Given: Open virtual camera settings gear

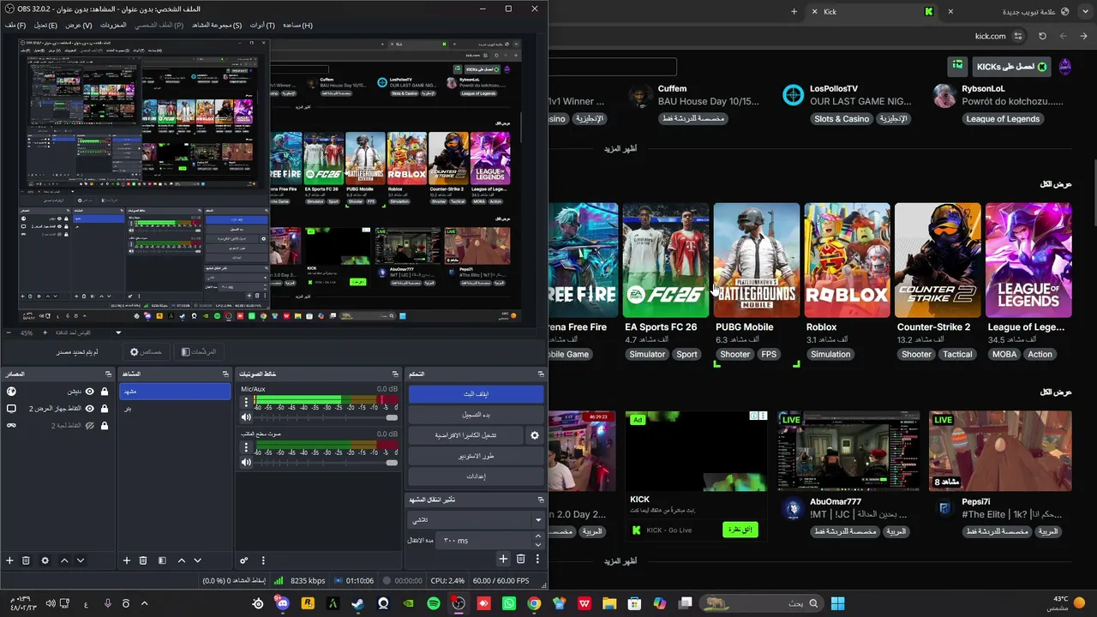Looking at the screenshot, I should tap(535, 435).
